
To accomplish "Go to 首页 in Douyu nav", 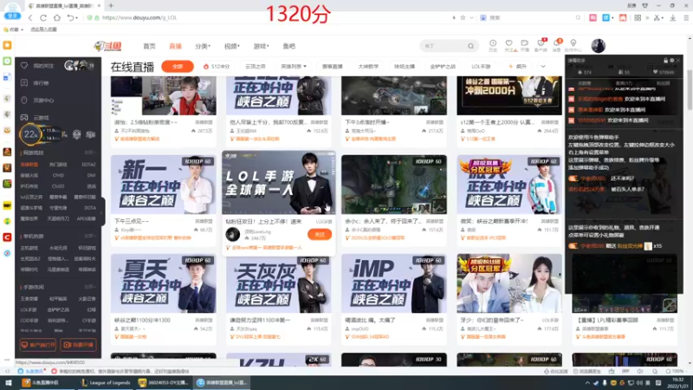I will 149,46.
